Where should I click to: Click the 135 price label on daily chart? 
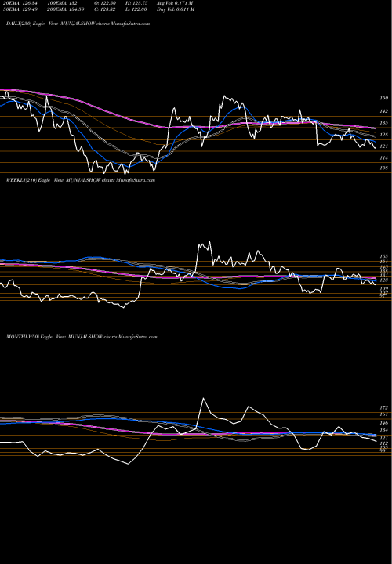tap(384, 123)
